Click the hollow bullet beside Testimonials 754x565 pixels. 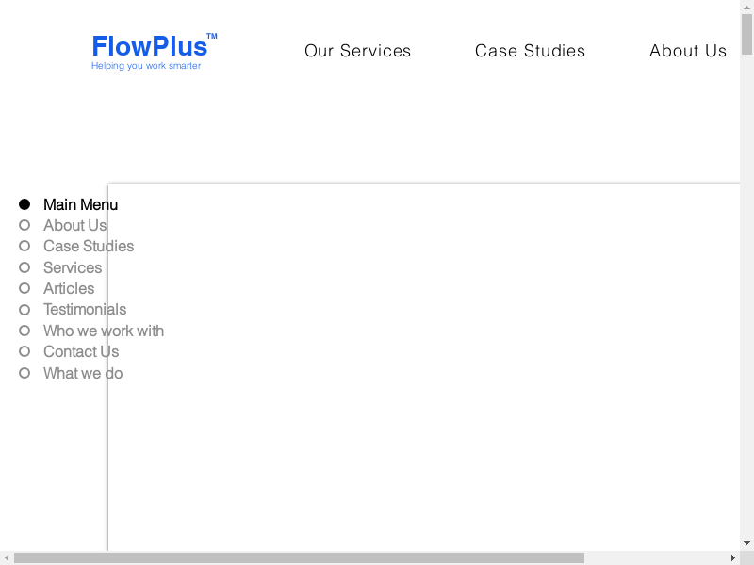tap(25, 309)
